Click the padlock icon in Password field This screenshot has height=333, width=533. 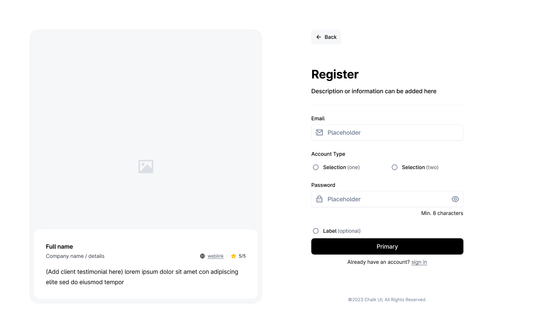coord(319,199)
